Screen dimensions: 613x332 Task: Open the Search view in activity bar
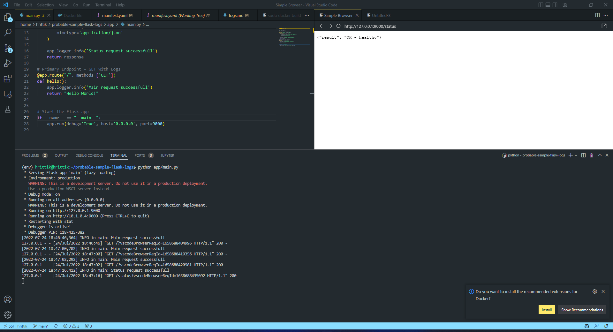pyautogui.click(x=8, y=33)
